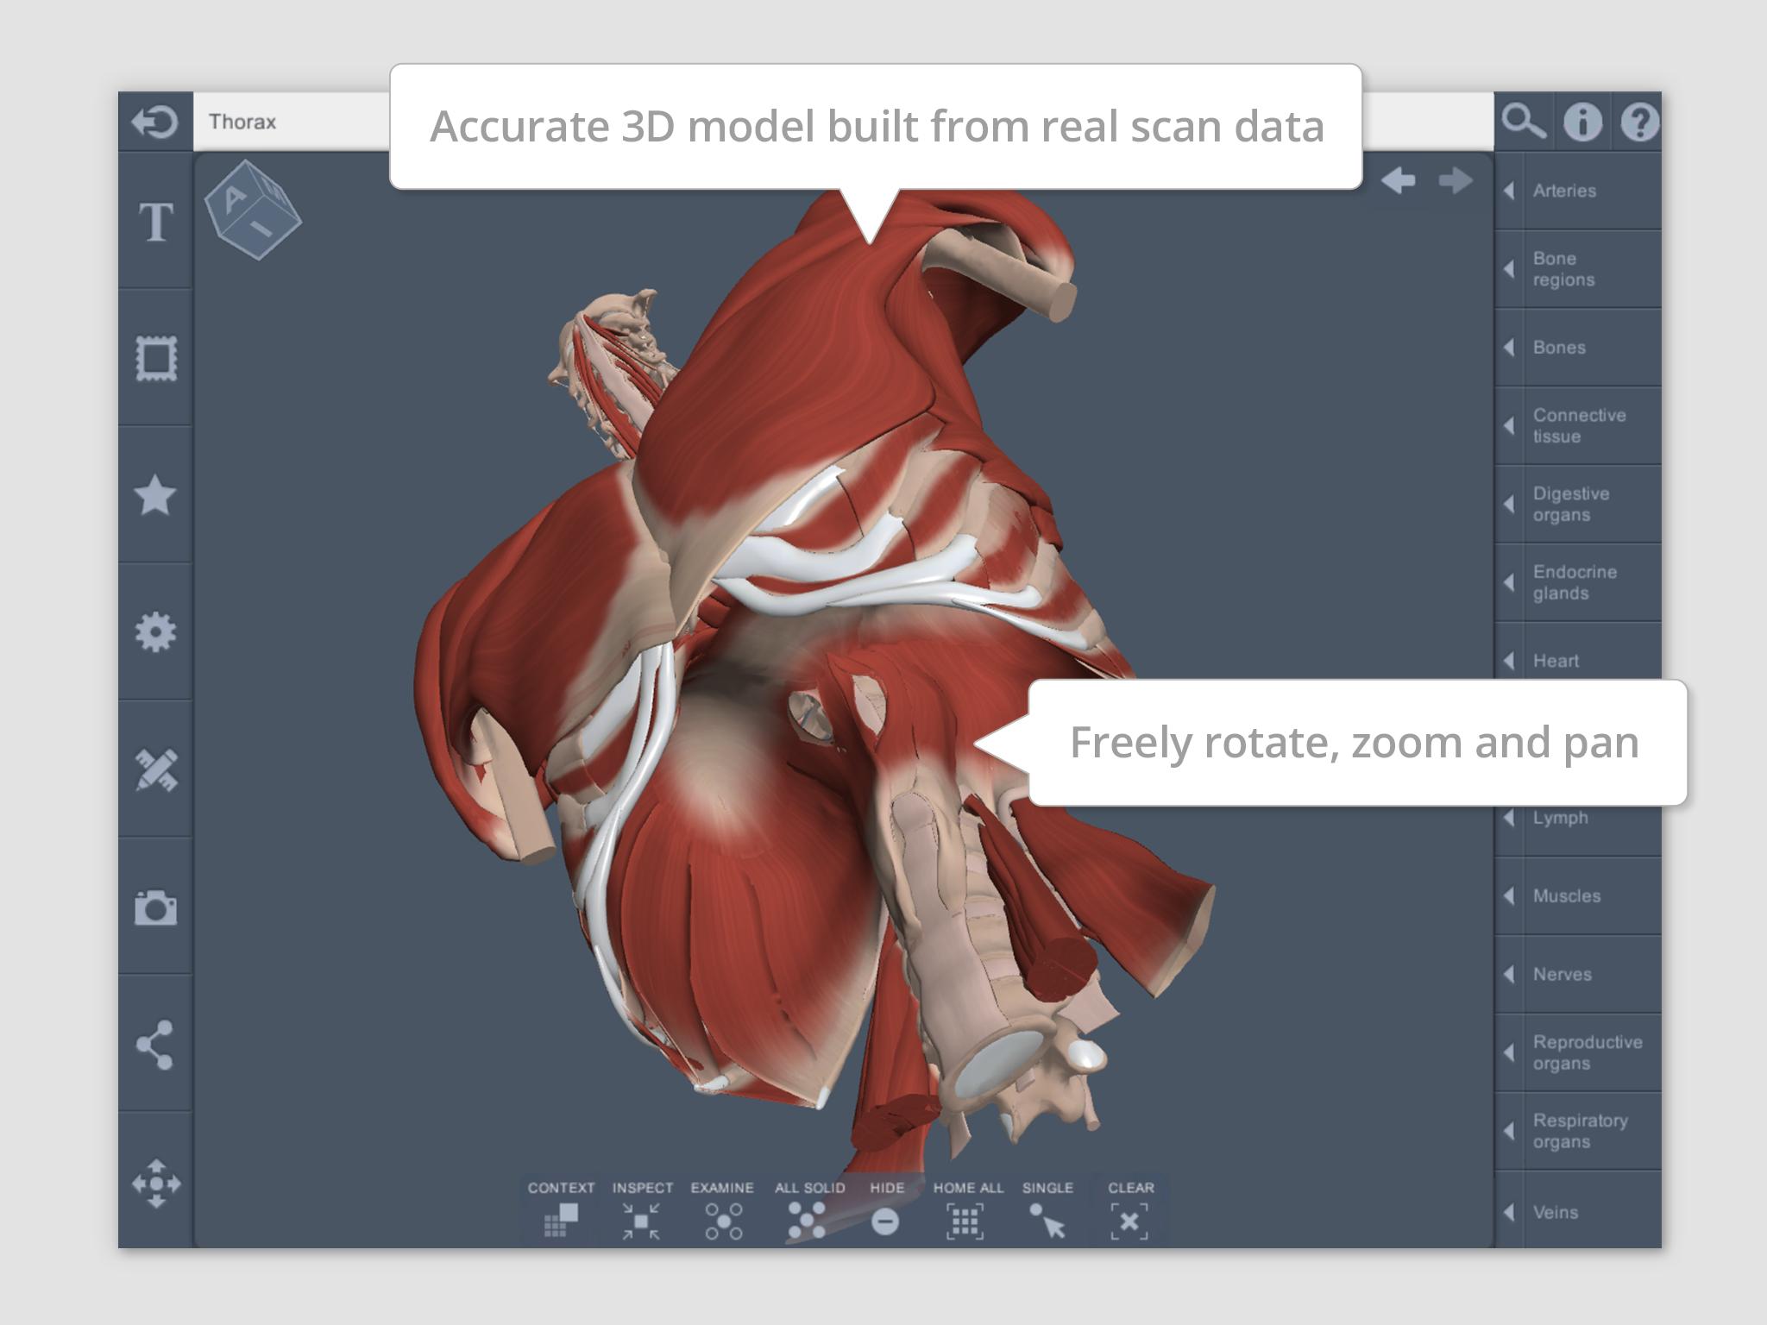This screenshot has height=1325, width=1767.
Task: Activate Context mode
Action: pyautogui.click(x=561, y=1210)
